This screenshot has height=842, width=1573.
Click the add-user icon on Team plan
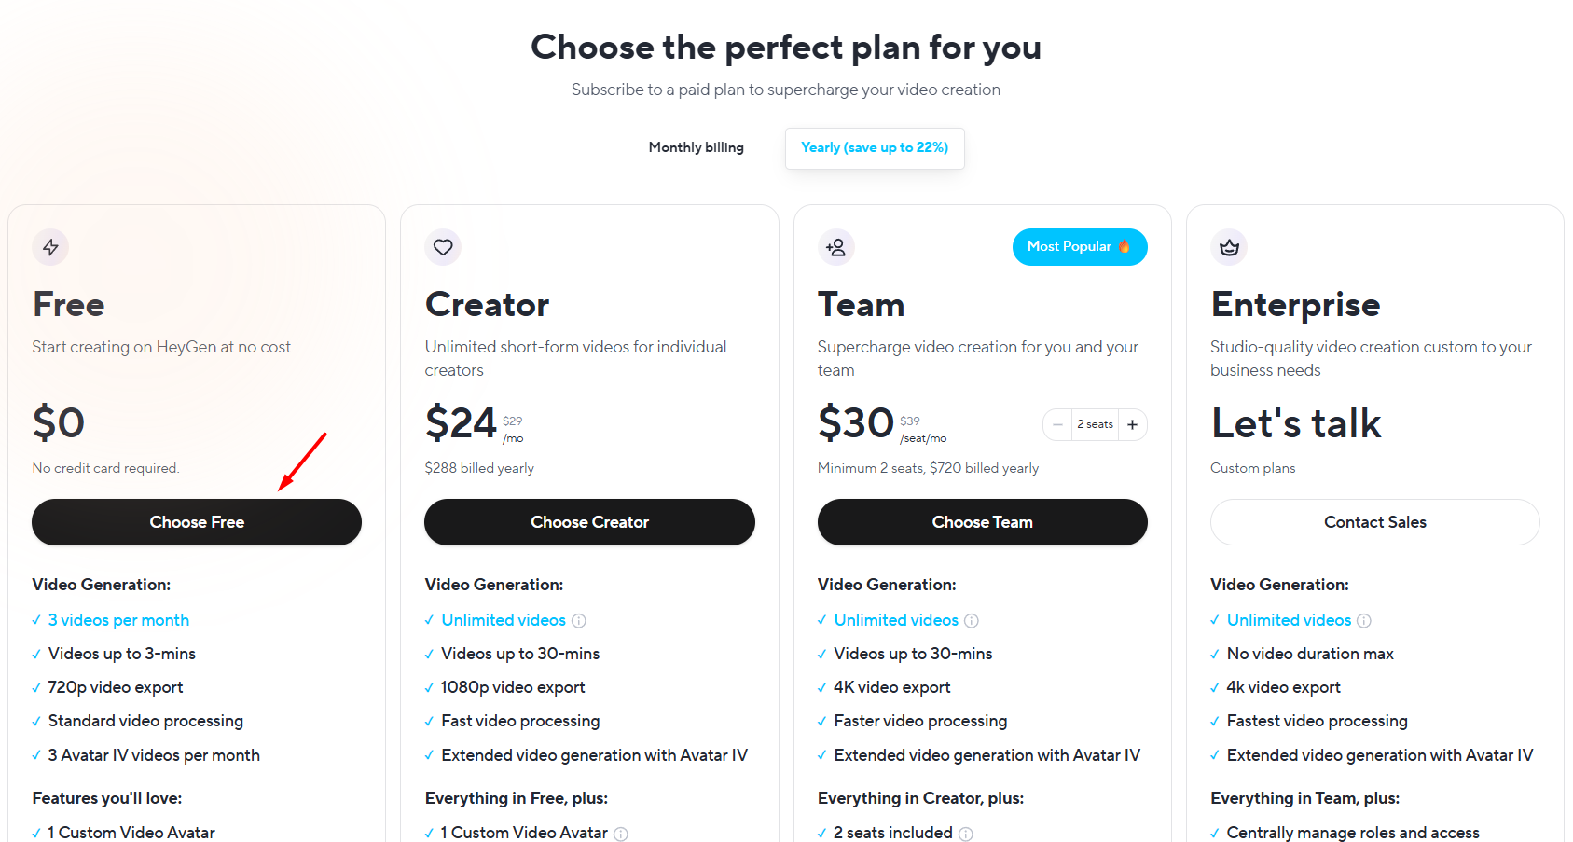[836, 247]
